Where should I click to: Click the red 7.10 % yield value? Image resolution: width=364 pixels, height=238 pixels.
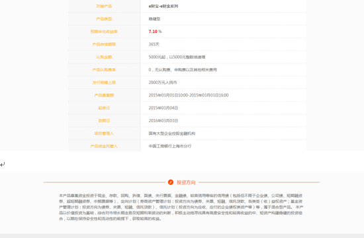155,32
